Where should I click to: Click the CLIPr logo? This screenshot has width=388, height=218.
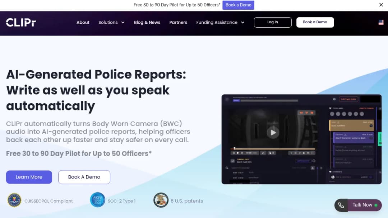point(21,23)
